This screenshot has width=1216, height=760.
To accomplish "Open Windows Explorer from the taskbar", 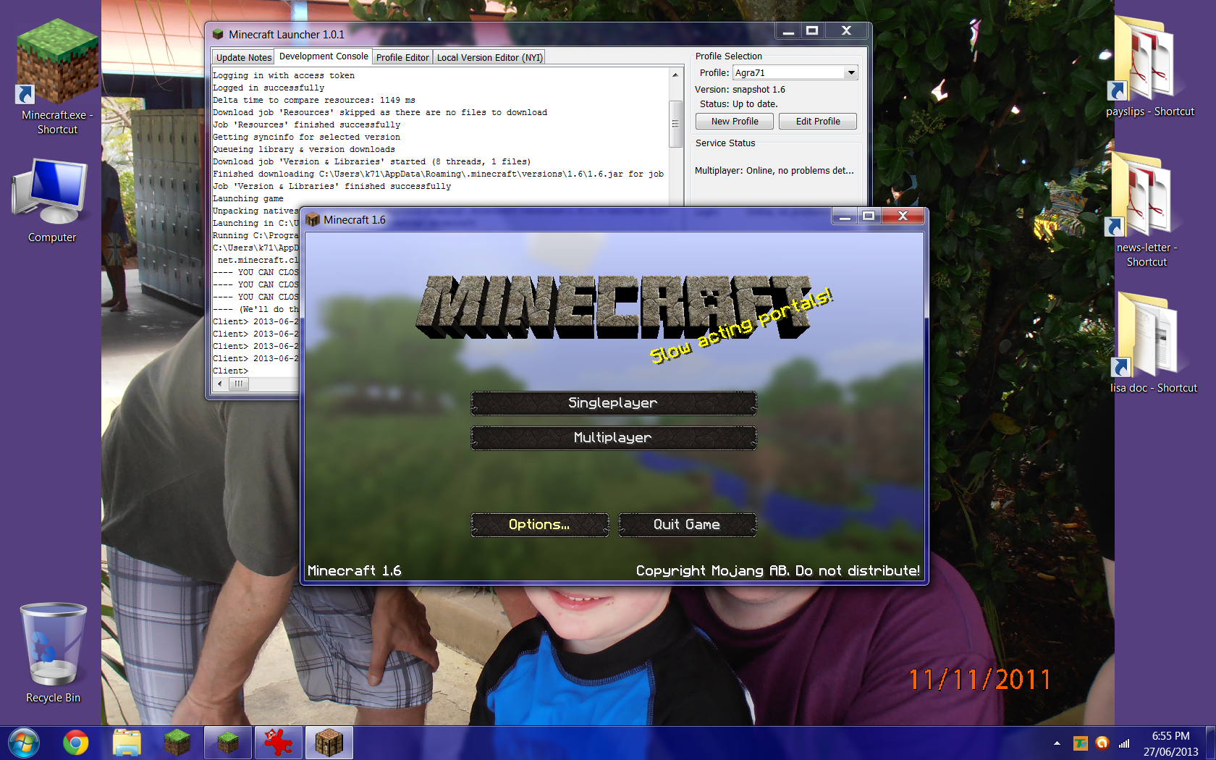I will (x=127, y=743).
